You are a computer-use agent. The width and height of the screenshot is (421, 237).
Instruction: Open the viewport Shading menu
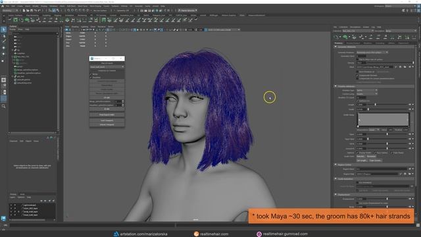pyautogui.click(x=75, y=27)
